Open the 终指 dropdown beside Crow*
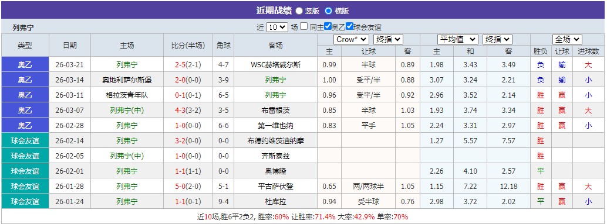 tap(388, 39)
